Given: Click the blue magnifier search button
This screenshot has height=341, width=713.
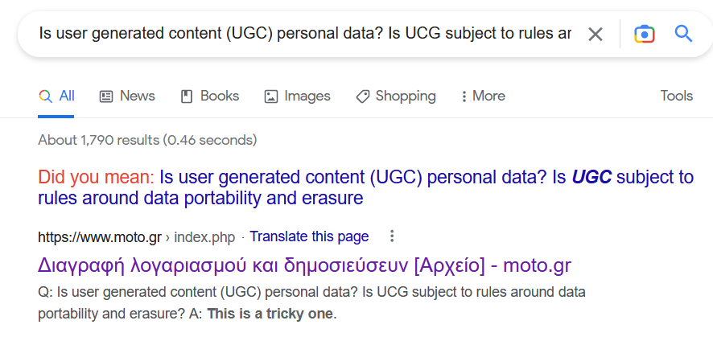Looking at the screenshot, I should click(683, 34).
